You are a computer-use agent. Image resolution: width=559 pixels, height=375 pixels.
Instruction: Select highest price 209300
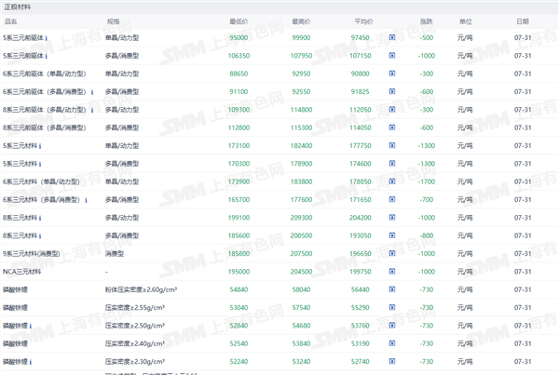pos(301,218)
